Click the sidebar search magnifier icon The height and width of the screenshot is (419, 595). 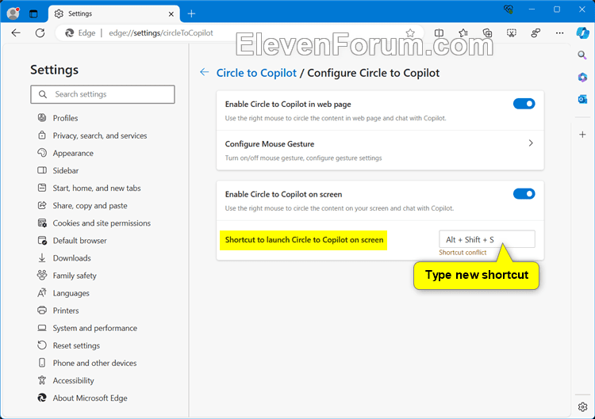pos(582,55)
